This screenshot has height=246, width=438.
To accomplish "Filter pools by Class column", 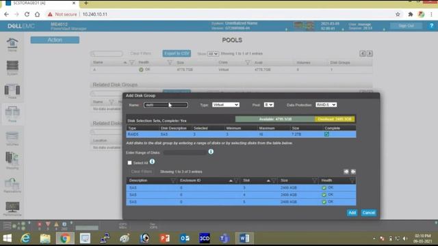I will click(x=248, y=62).
